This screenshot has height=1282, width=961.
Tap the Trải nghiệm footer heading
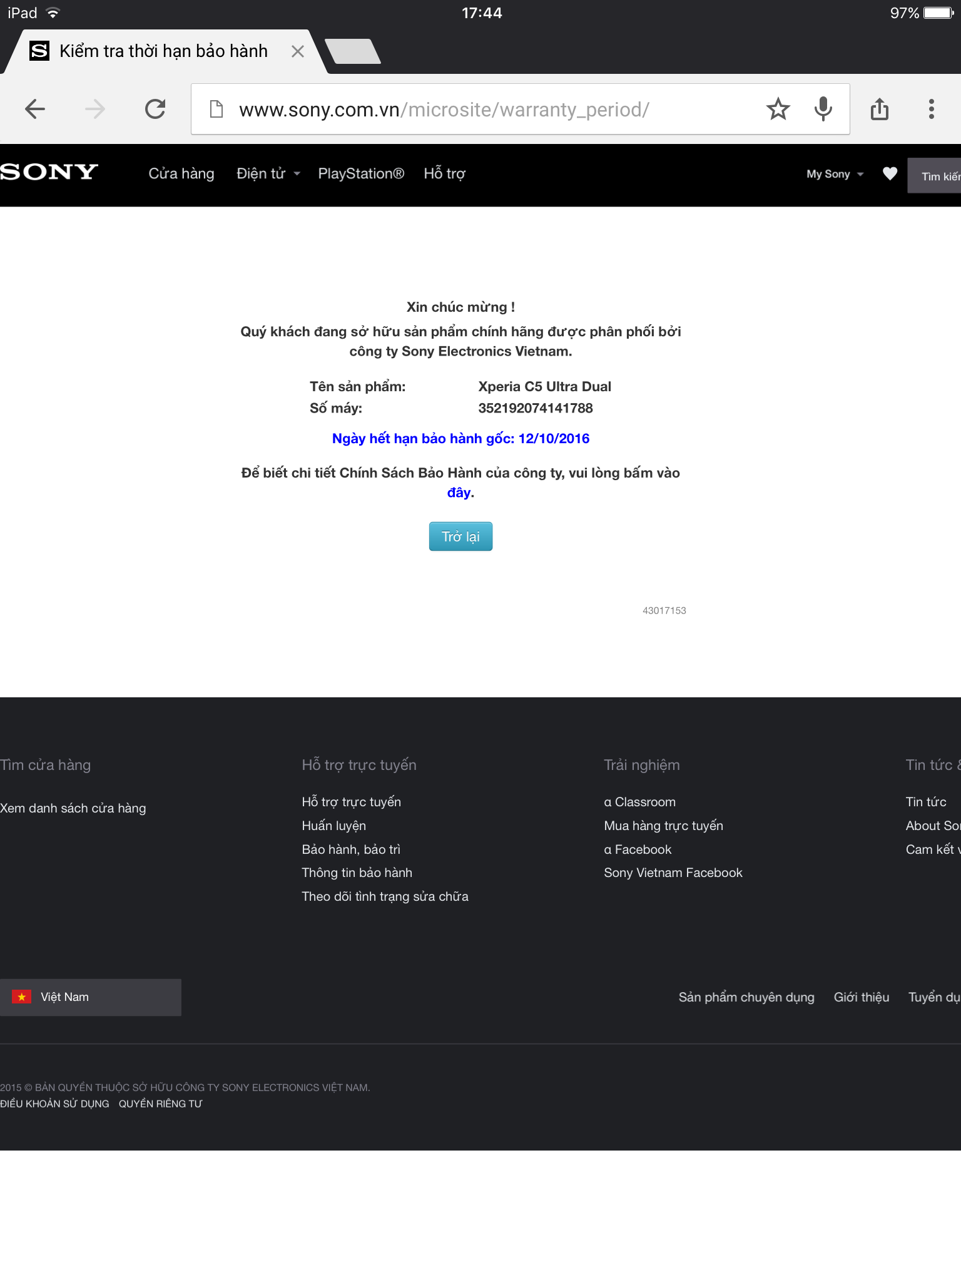click(x=642, y=765)
